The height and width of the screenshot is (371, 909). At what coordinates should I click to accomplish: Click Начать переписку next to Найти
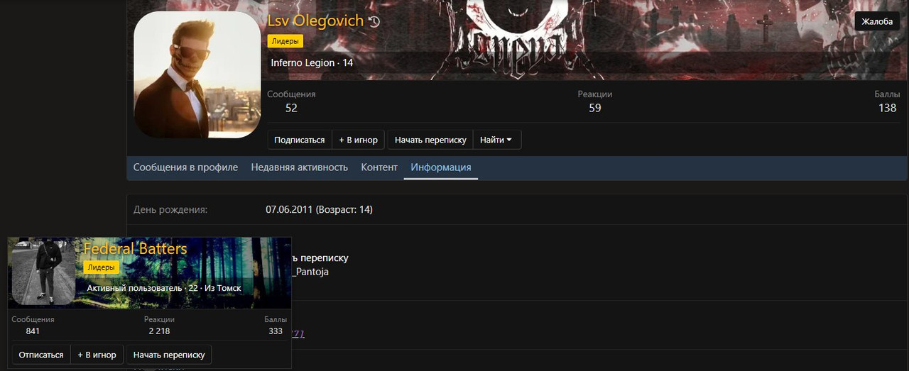(430, 140)
